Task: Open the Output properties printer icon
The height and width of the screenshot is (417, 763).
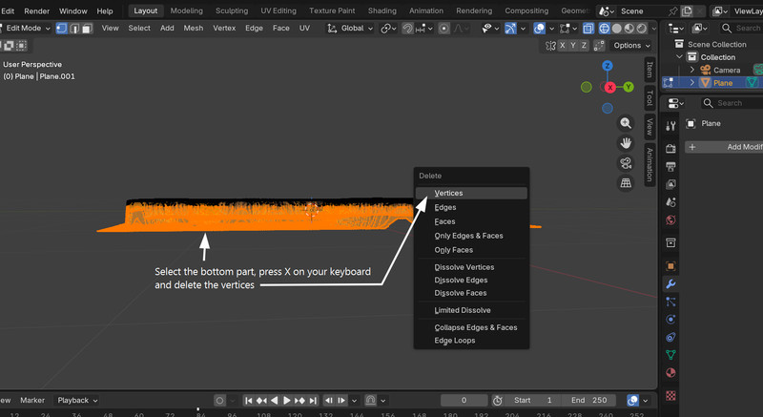Action: point(670,167)
